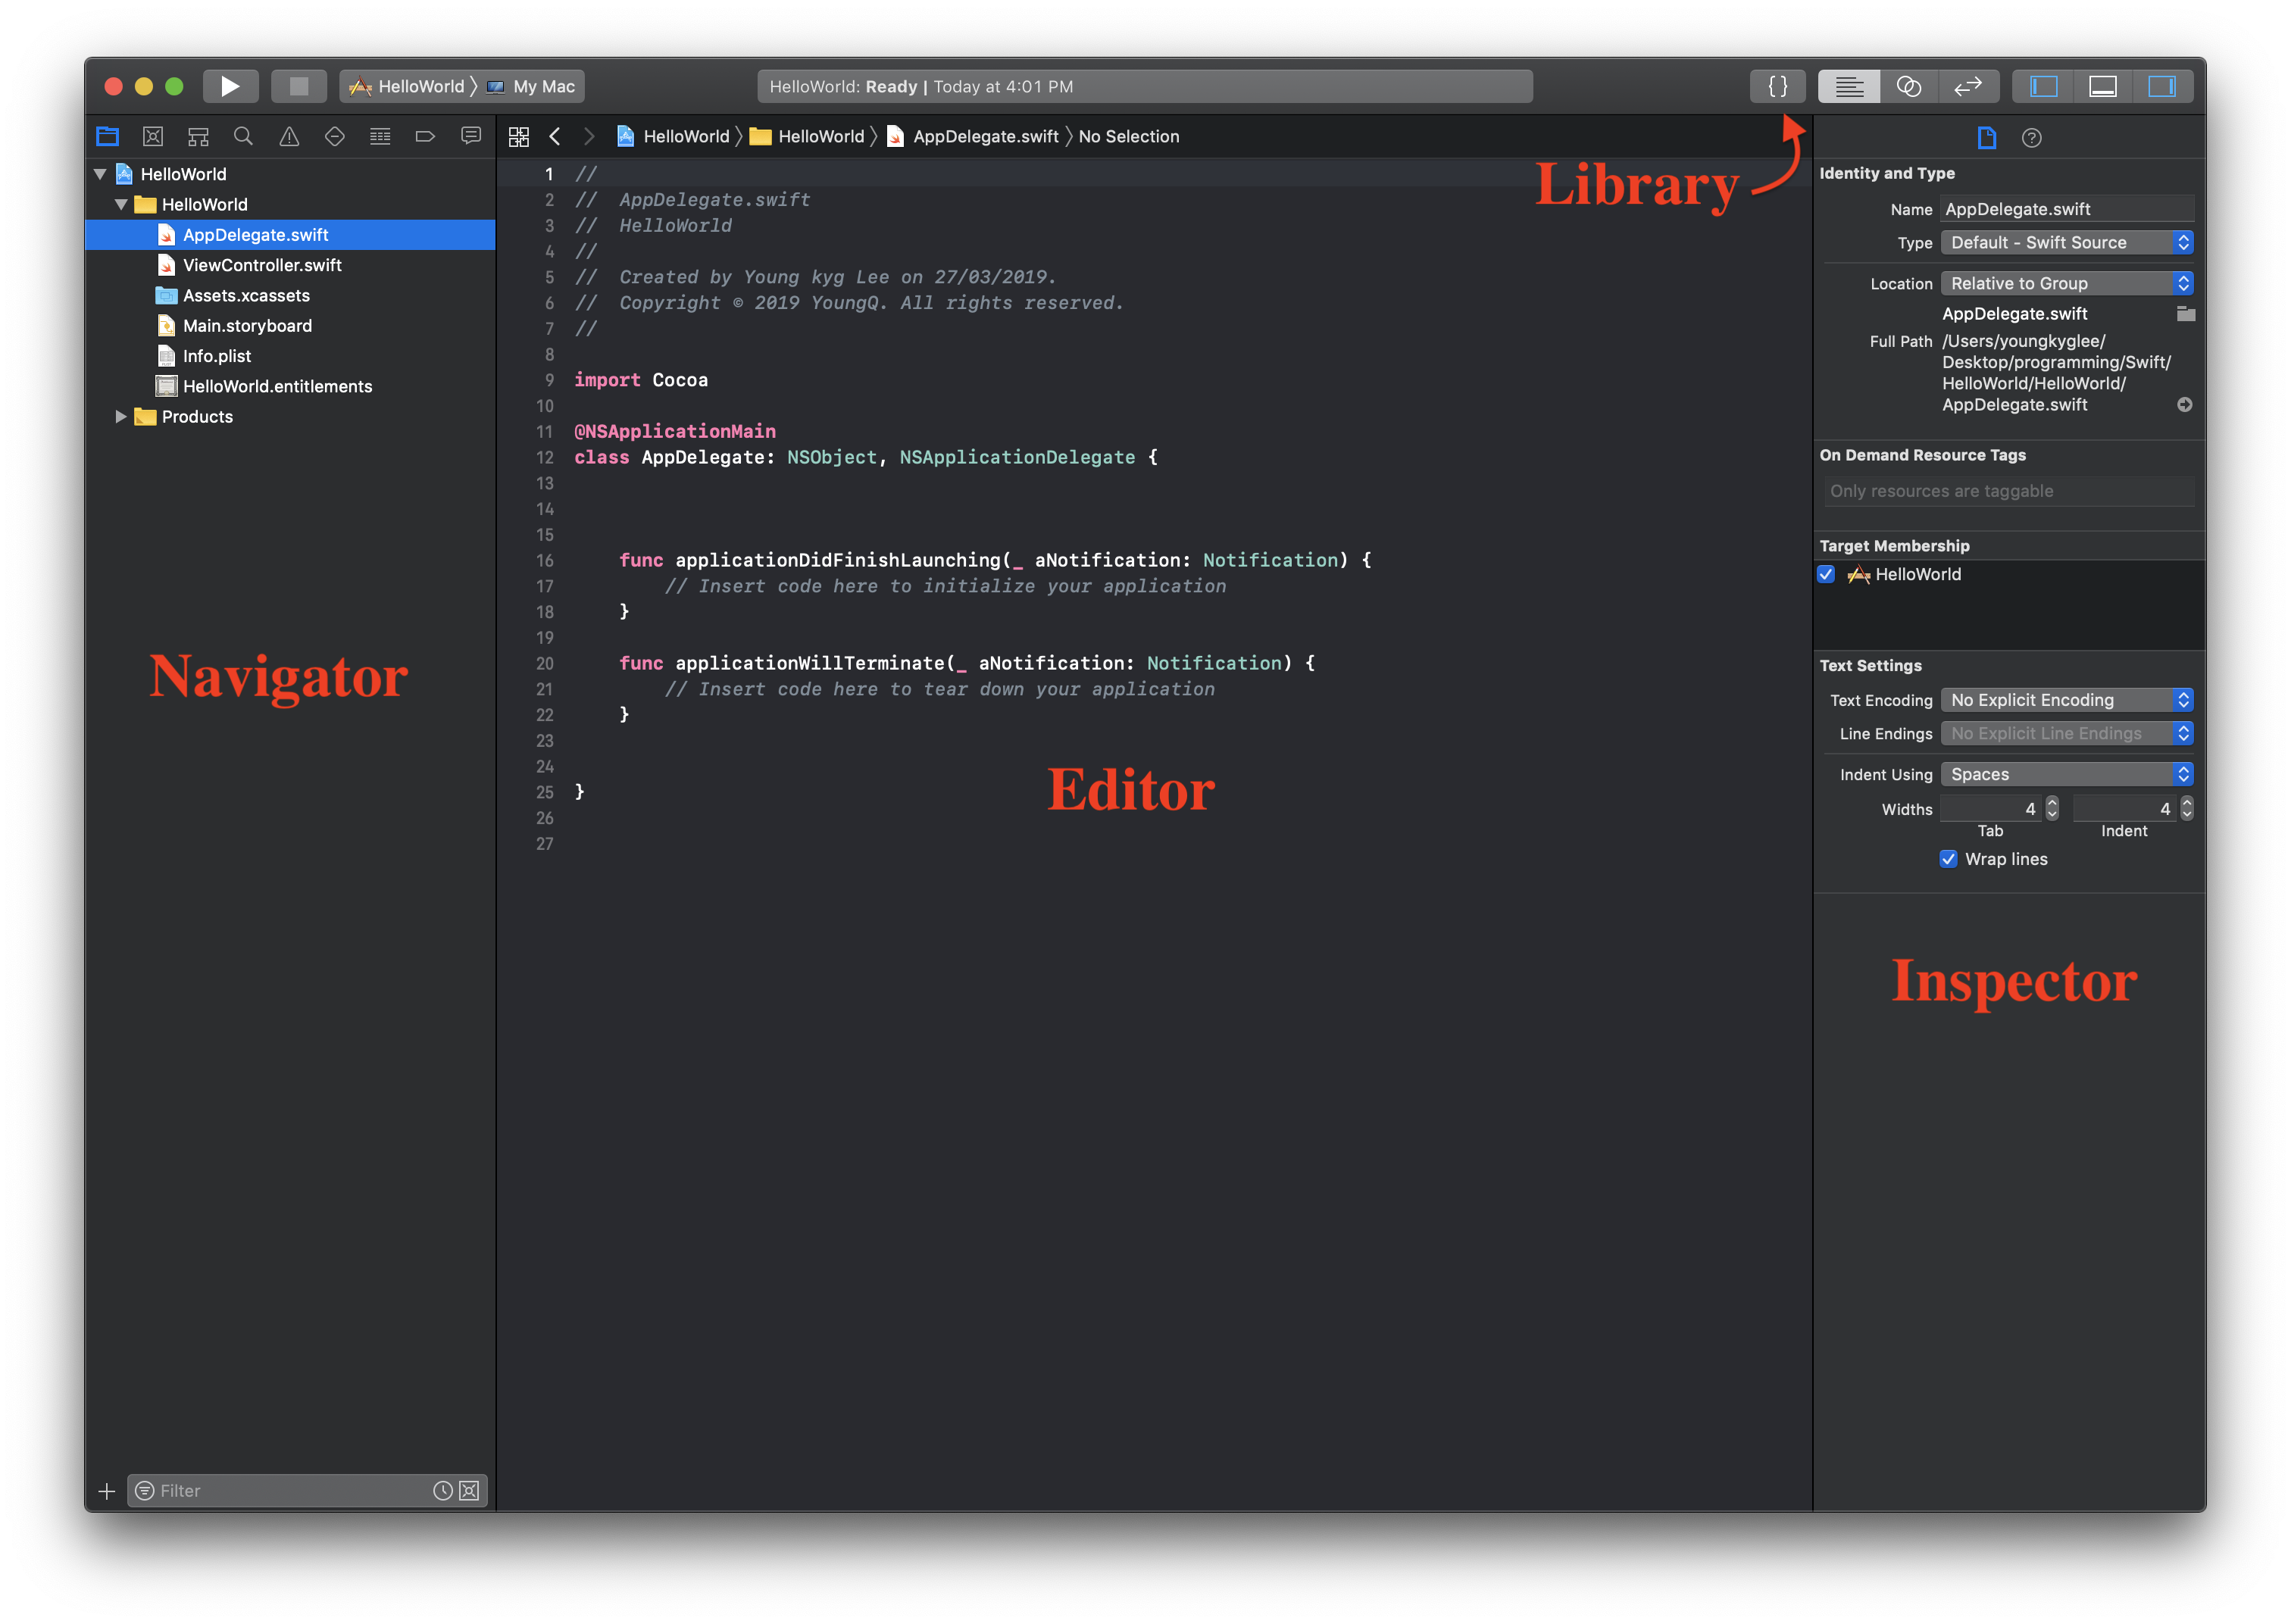Open the Breakpoint navigator icon
The width and height of the screenshot is (2291, 1624).
425,137
